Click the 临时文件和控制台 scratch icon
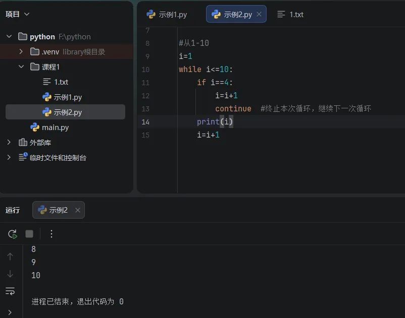This screenshot has height=318, width=405. (23, 157)
